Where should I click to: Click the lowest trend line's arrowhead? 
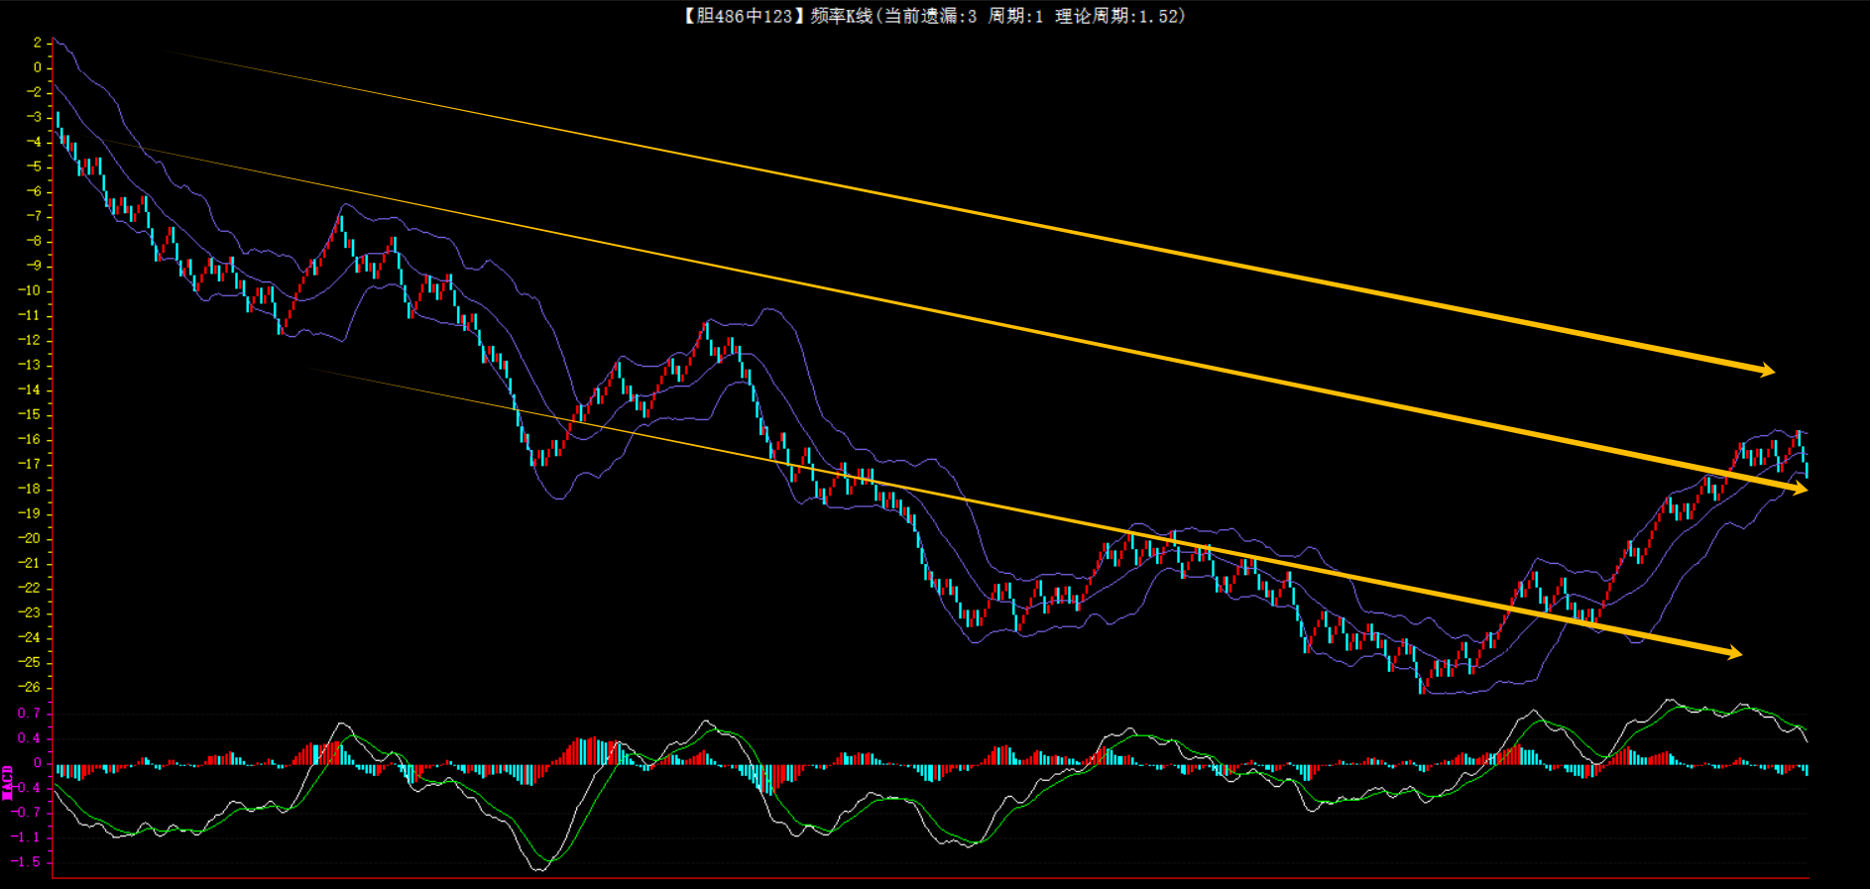click(x=1733, y=652)
